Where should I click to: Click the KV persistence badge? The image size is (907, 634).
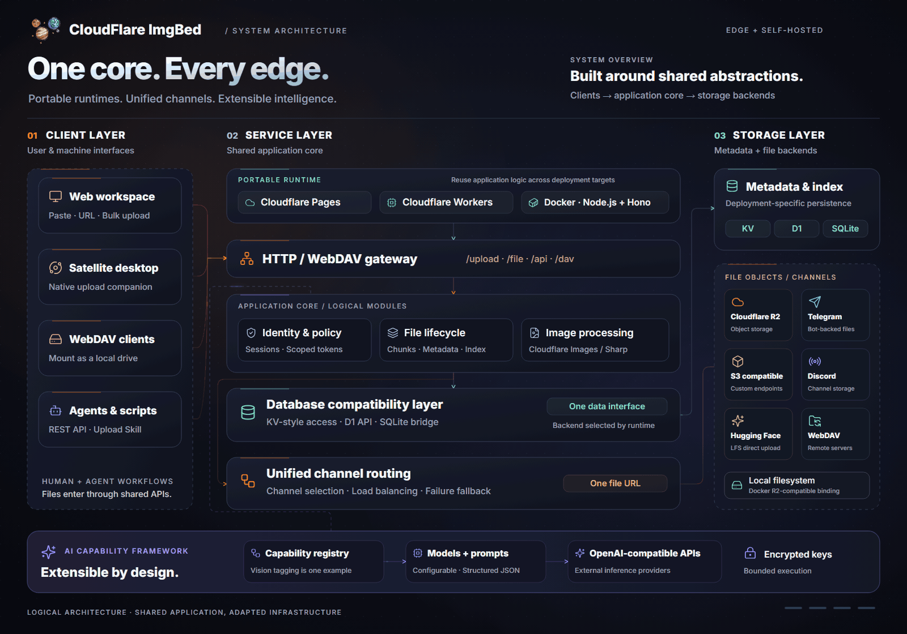click(748, 229)
